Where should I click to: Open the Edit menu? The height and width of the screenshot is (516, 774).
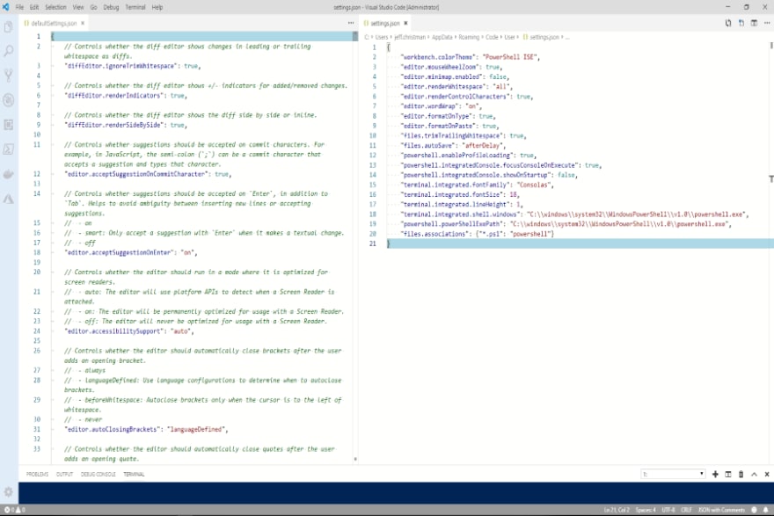[34, 7]
